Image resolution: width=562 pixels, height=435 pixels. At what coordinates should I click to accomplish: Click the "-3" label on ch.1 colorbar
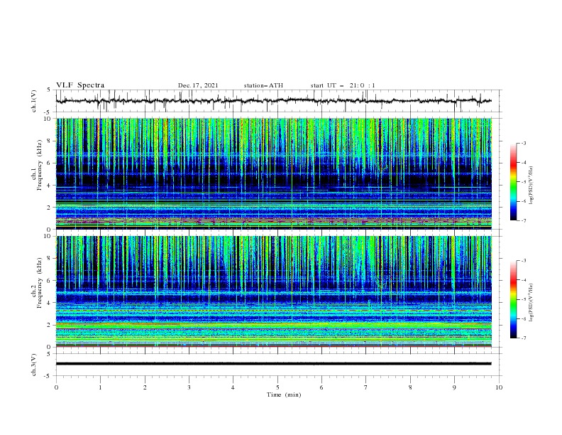tap(523, 143)
